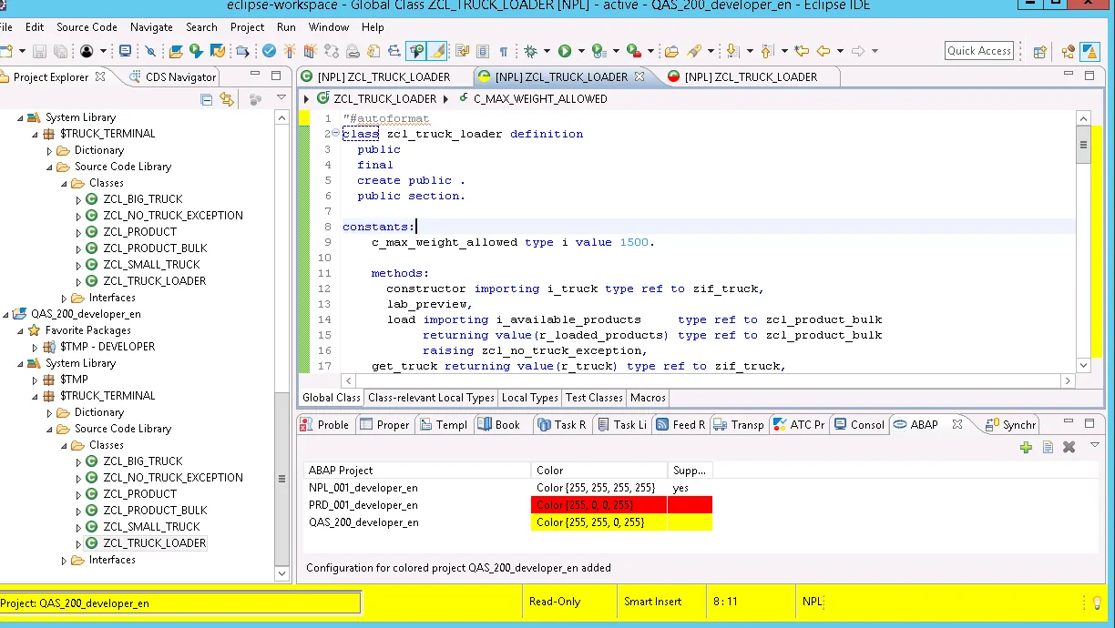
Task: Click the Activate (wand) toolbar icon
Action: click(290, 51)
